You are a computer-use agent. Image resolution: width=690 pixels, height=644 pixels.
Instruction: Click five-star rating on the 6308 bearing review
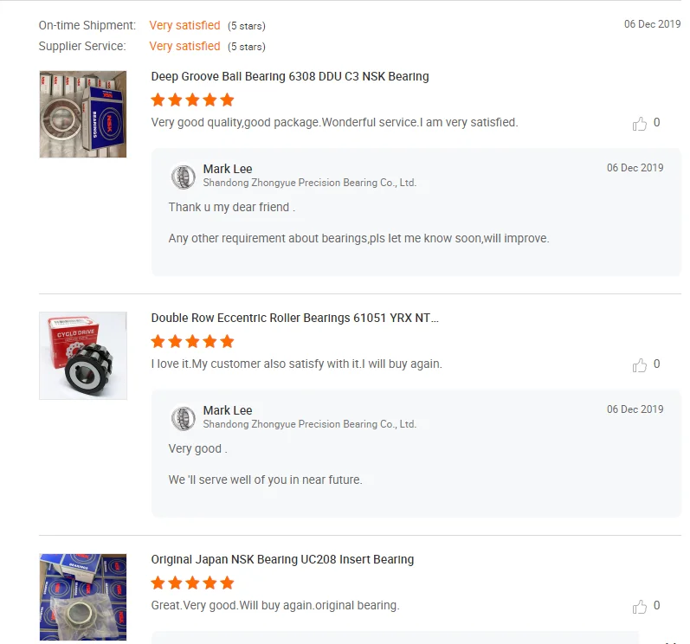192,100
